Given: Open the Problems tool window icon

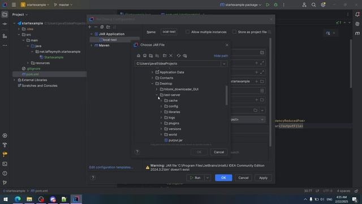Looking at the screenshot, I should 5,173.
